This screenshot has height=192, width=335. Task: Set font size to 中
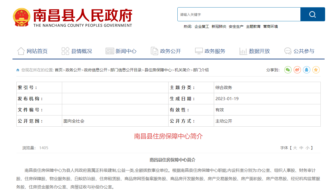[x=301, y=148]
